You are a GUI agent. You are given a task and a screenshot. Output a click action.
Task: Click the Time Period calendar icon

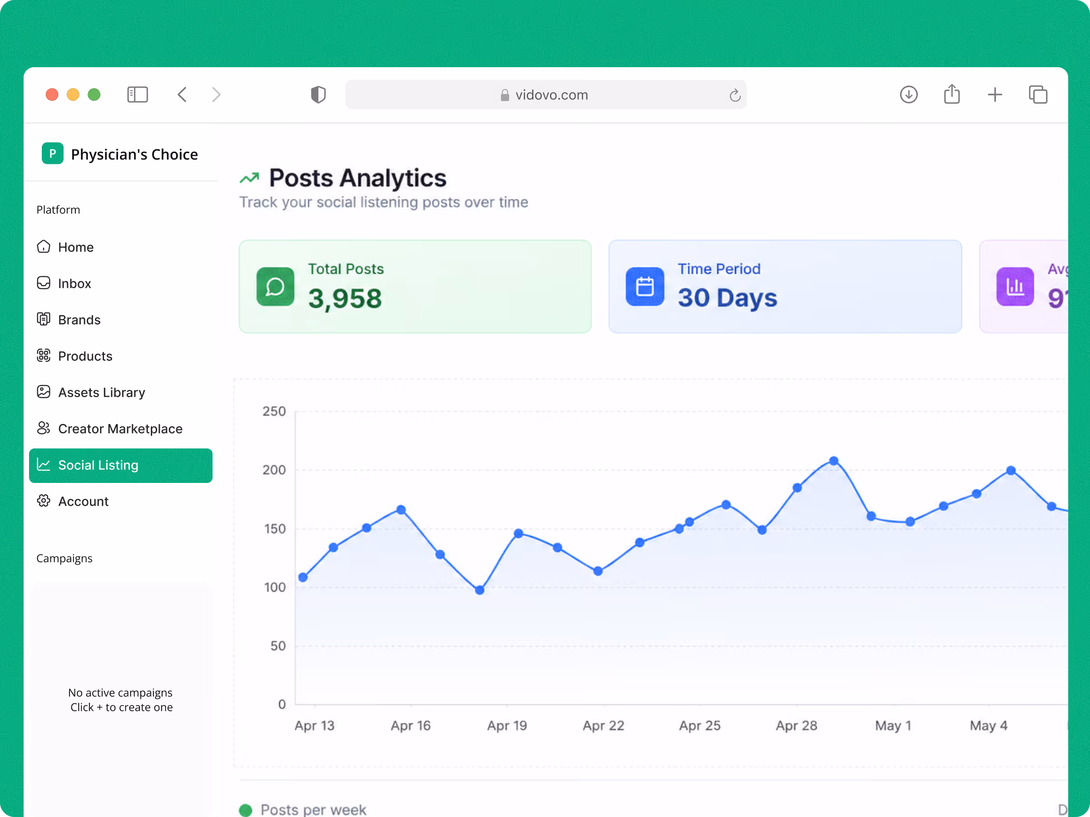coord(645,286)
